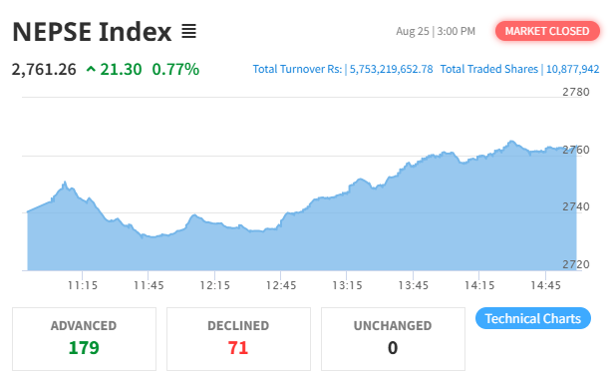Screen dimensions: 614x378
Task: Select the UNCHANGED 0 box
Action: click(x=393, y=339)
